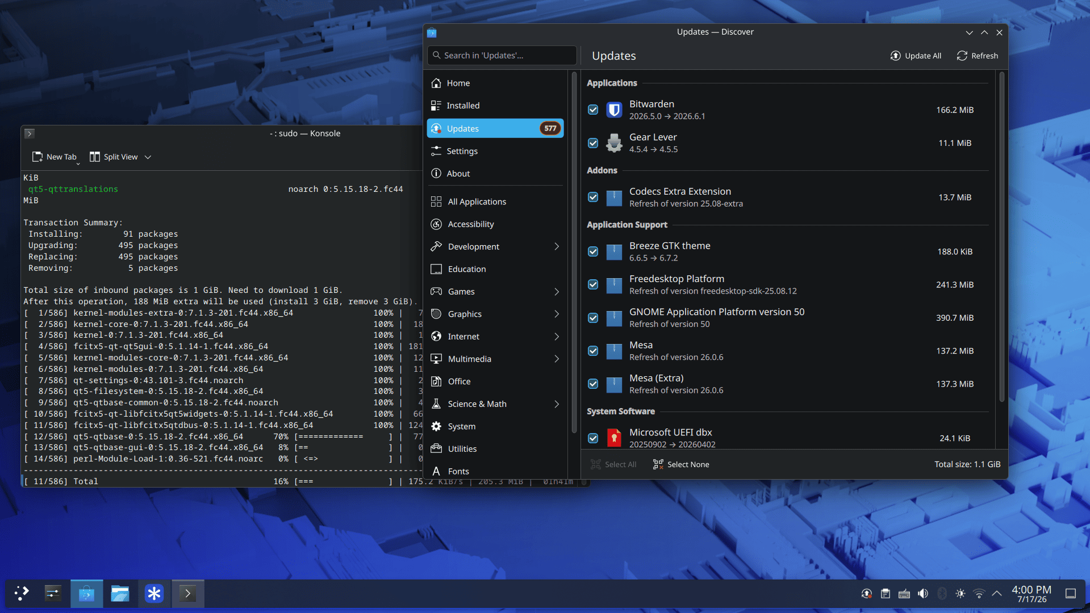The width and height of the screenshot is (1090, 613).
Task: Uncheck the Bitwarden update checkbox
Action: (x=593, y=110)
